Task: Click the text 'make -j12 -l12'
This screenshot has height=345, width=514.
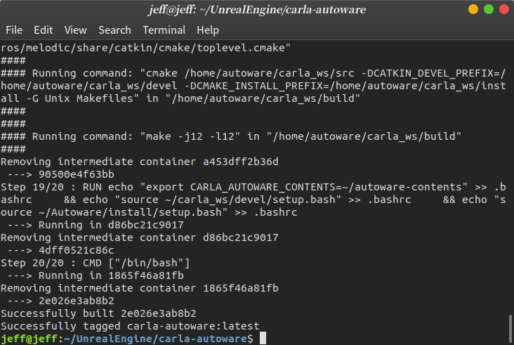Action: point(190,136)
